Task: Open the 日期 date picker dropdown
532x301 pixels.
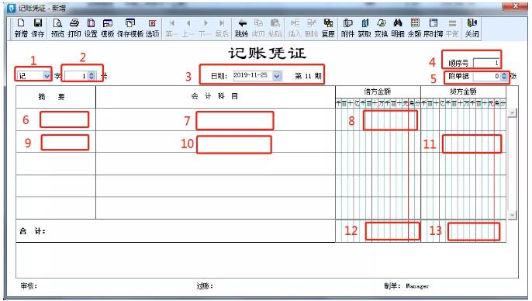Action: [x=277, y=76]
